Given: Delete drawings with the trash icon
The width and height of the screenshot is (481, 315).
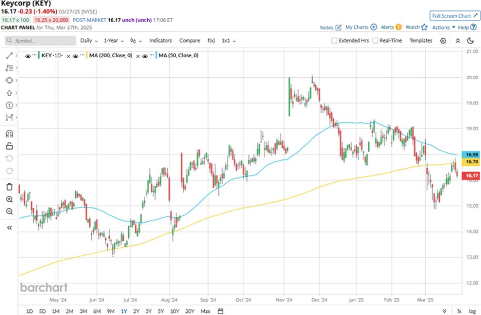Looking at the screenshot, I should (9, 186).
